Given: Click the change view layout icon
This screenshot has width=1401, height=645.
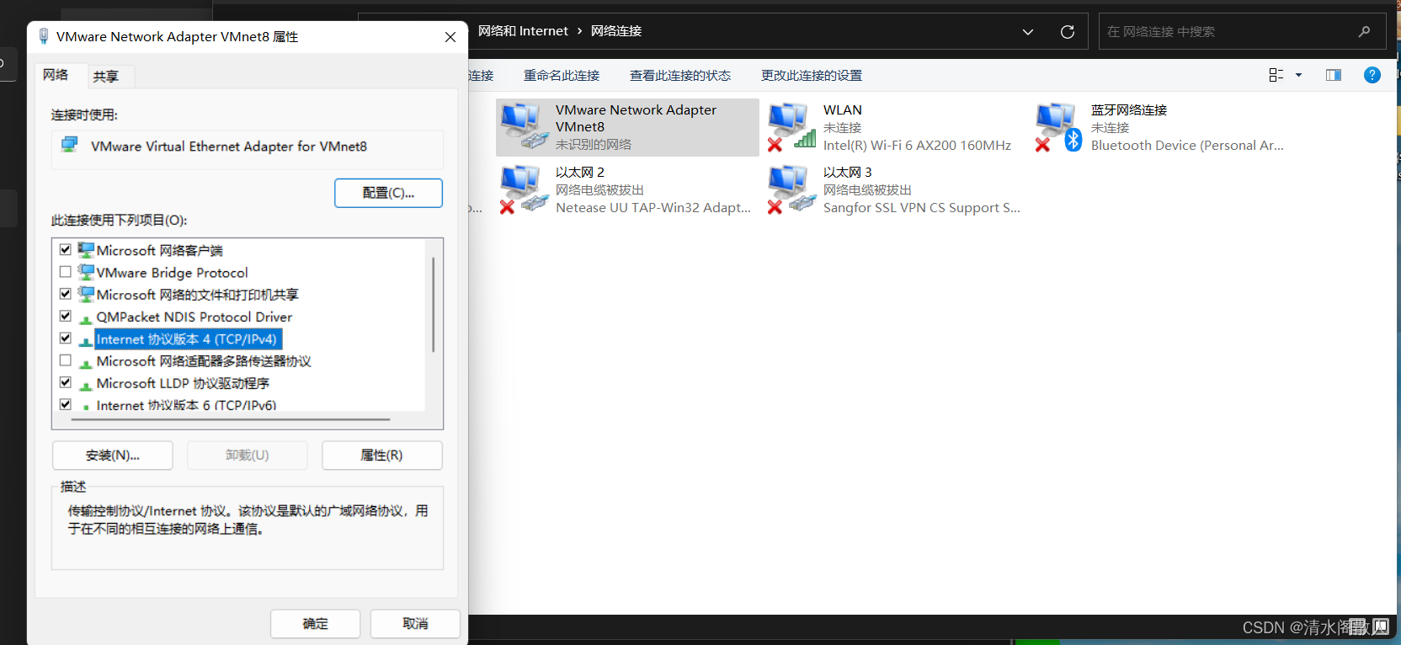Looking at the screenshot, I should 1276,75.
